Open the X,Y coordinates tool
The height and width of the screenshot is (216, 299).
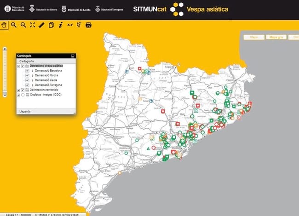pyautogui.click(x=70, y=25)
